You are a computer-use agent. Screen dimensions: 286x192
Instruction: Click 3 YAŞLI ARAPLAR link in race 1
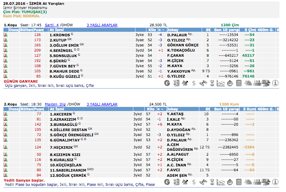(x=102, y=25)
